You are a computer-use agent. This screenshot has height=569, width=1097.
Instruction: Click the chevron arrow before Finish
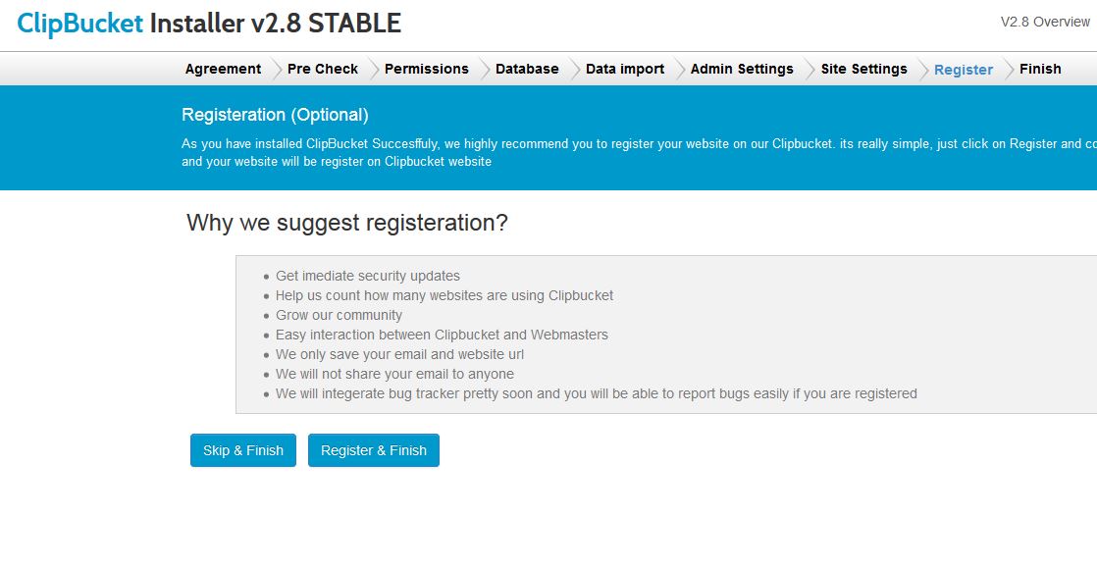click(1008, 69)
